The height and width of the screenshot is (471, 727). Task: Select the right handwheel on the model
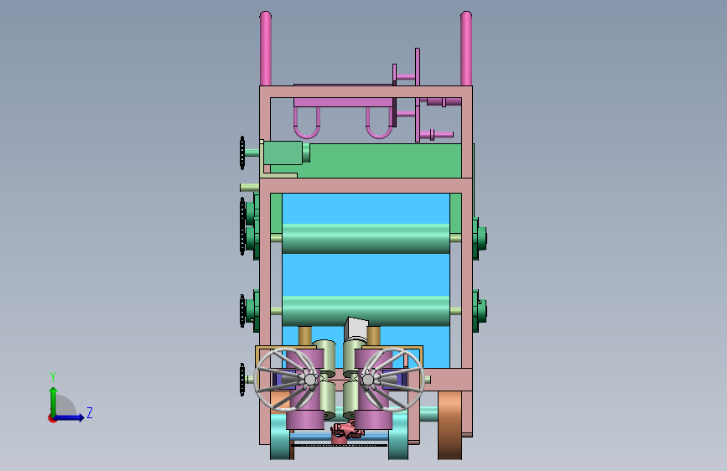click(x=392, y=379)
